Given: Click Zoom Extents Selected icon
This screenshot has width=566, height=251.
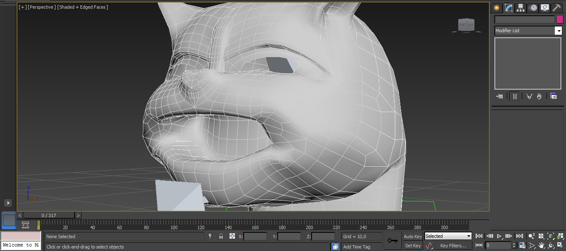Looking at the screenshot, I should click(x=551, y=236).
